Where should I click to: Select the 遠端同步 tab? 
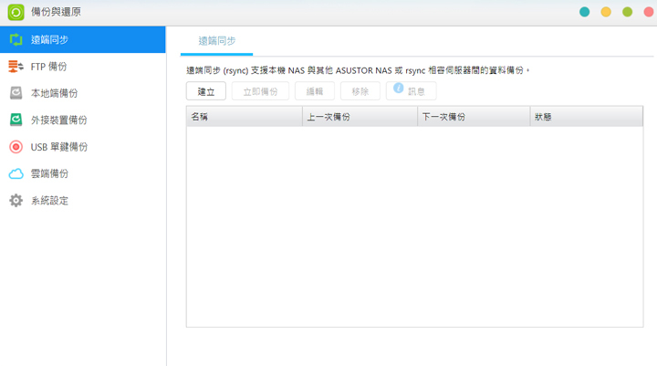(x=217, y=41)
